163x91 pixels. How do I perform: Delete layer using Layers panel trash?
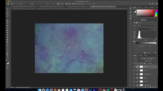pyautogui.click(x=155, y=87)
